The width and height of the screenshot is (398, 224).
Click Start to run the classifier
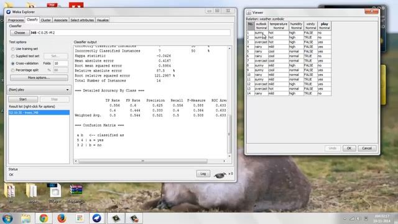[23, 100]
